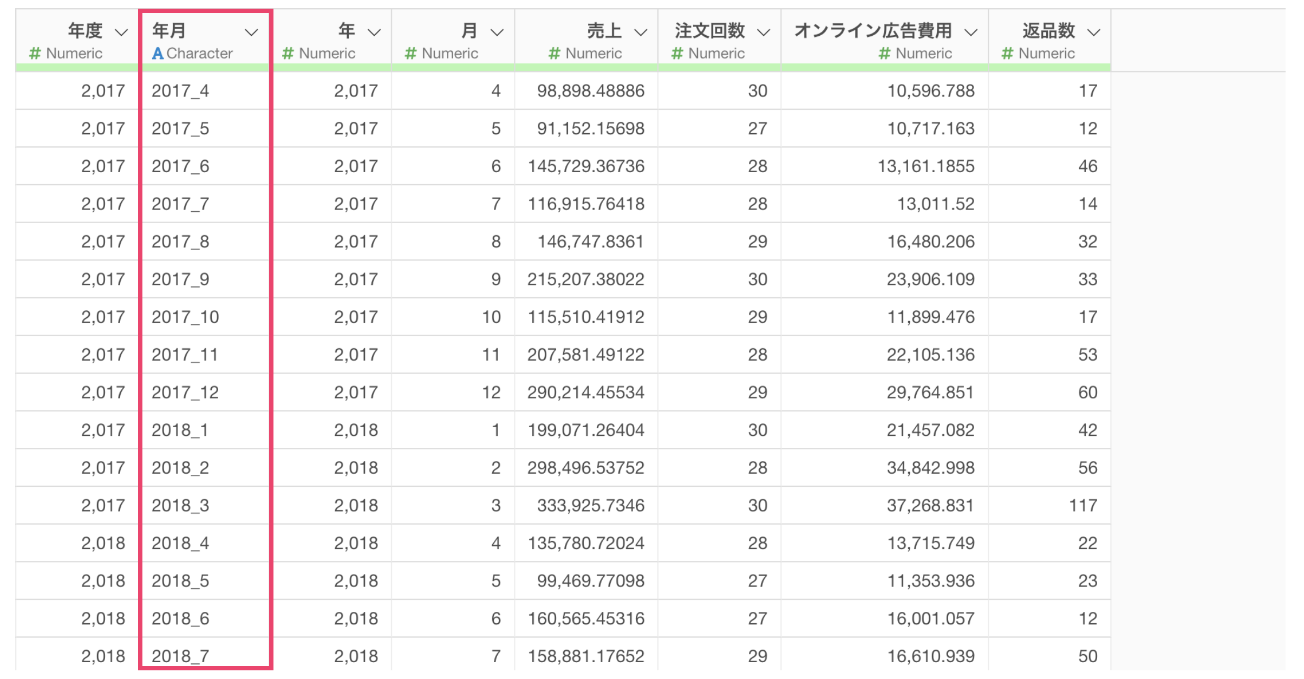
Task: Click the Numeric hash icon under 売上
Action: [x=554, y=54]
